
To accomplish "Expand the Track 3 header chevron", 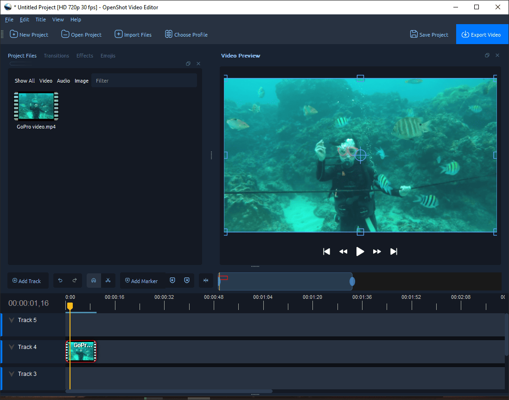I will (11, 374).
